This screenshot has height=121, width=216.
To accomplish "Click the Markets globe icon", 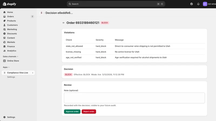I will (4, 42).
